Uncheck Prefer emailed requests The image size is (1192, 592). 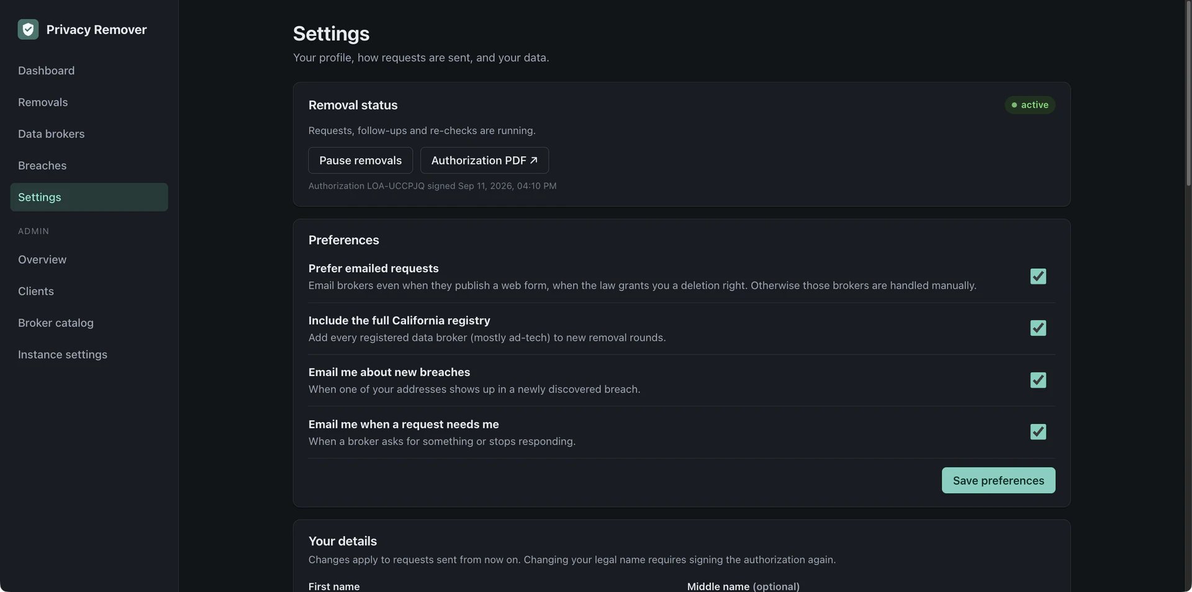[1038, 277]
